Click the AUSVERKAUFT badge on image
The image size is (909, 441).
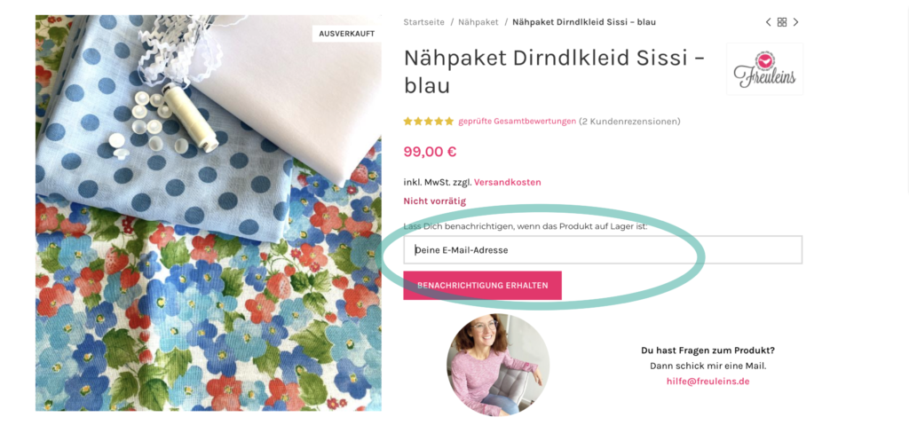346,34
